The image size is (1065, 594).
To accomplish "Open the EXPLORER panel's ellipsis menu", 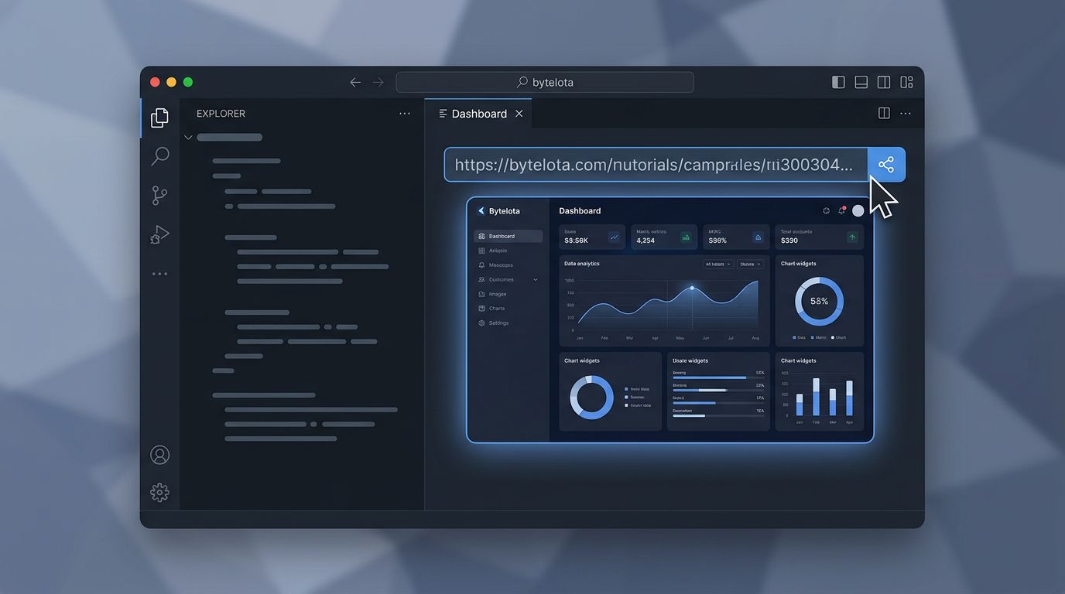I will (405, 113).
